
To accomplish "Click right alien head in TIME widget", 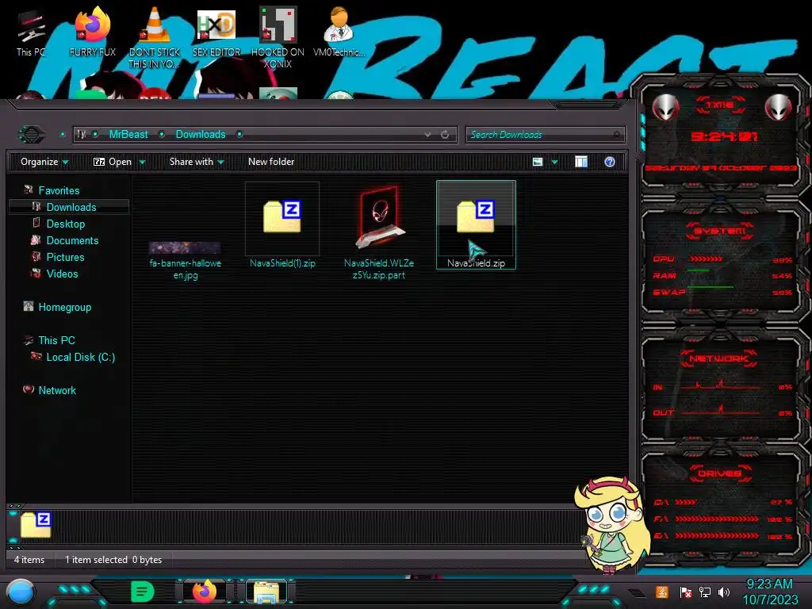I will pyautogui.click(x=779, y=108).
